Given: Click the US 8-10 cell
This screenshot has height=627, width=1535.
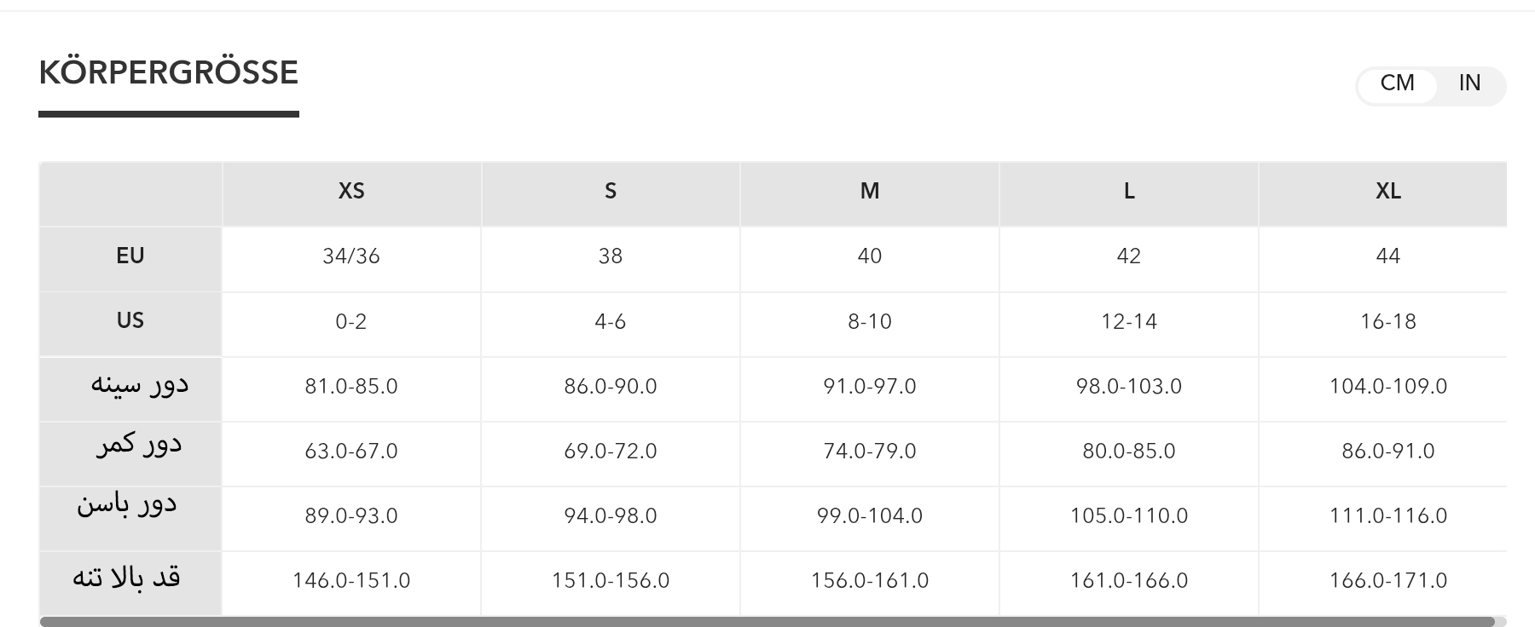Looking at the screenshot, I should (x=870, y=321).
